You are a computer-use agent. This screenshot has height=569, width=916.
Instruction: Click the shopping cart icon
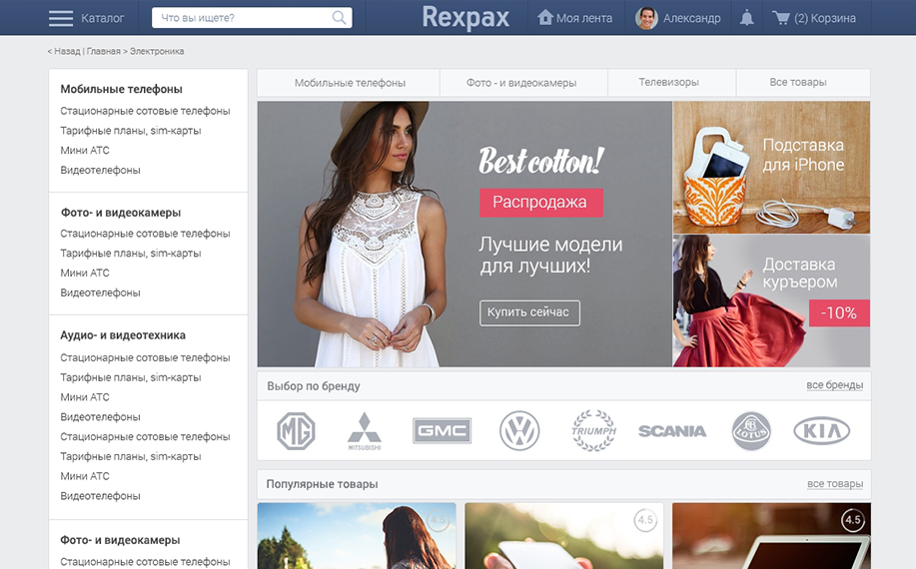pos(780,18)
